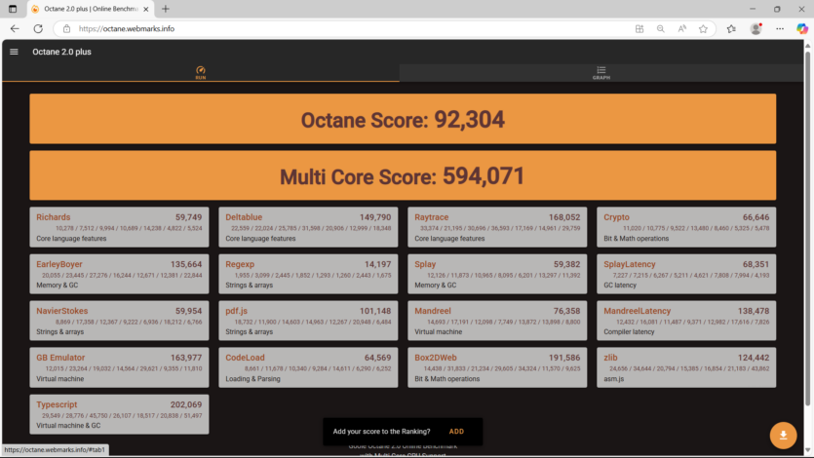Viewport: 814px width, 458px height.
Task: Select the Box2DWeb benchmark title
Action: coord(436,358)
